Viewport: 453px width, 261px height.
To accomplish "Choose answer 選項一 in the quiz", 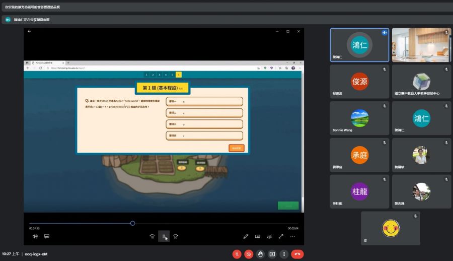I will point(204,102).
